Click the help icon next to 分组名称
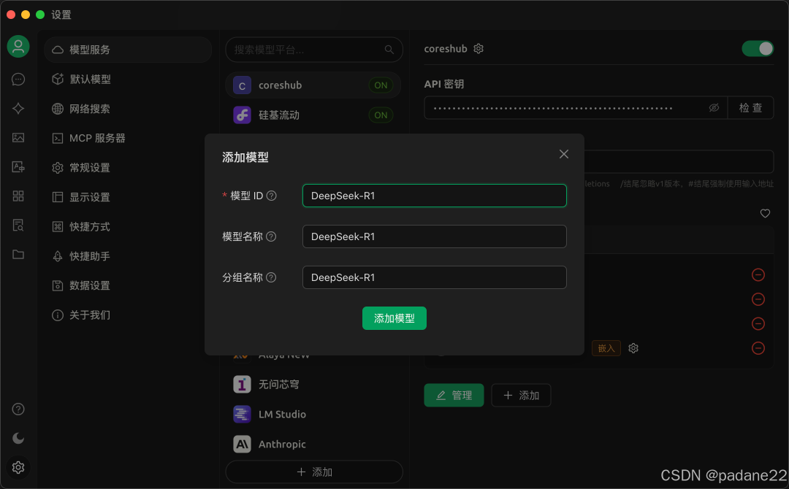 point(271,277)
